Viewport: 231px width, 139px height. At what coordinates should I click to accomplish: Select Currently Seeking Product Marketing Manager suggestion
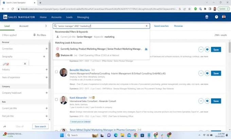(101, 49)
